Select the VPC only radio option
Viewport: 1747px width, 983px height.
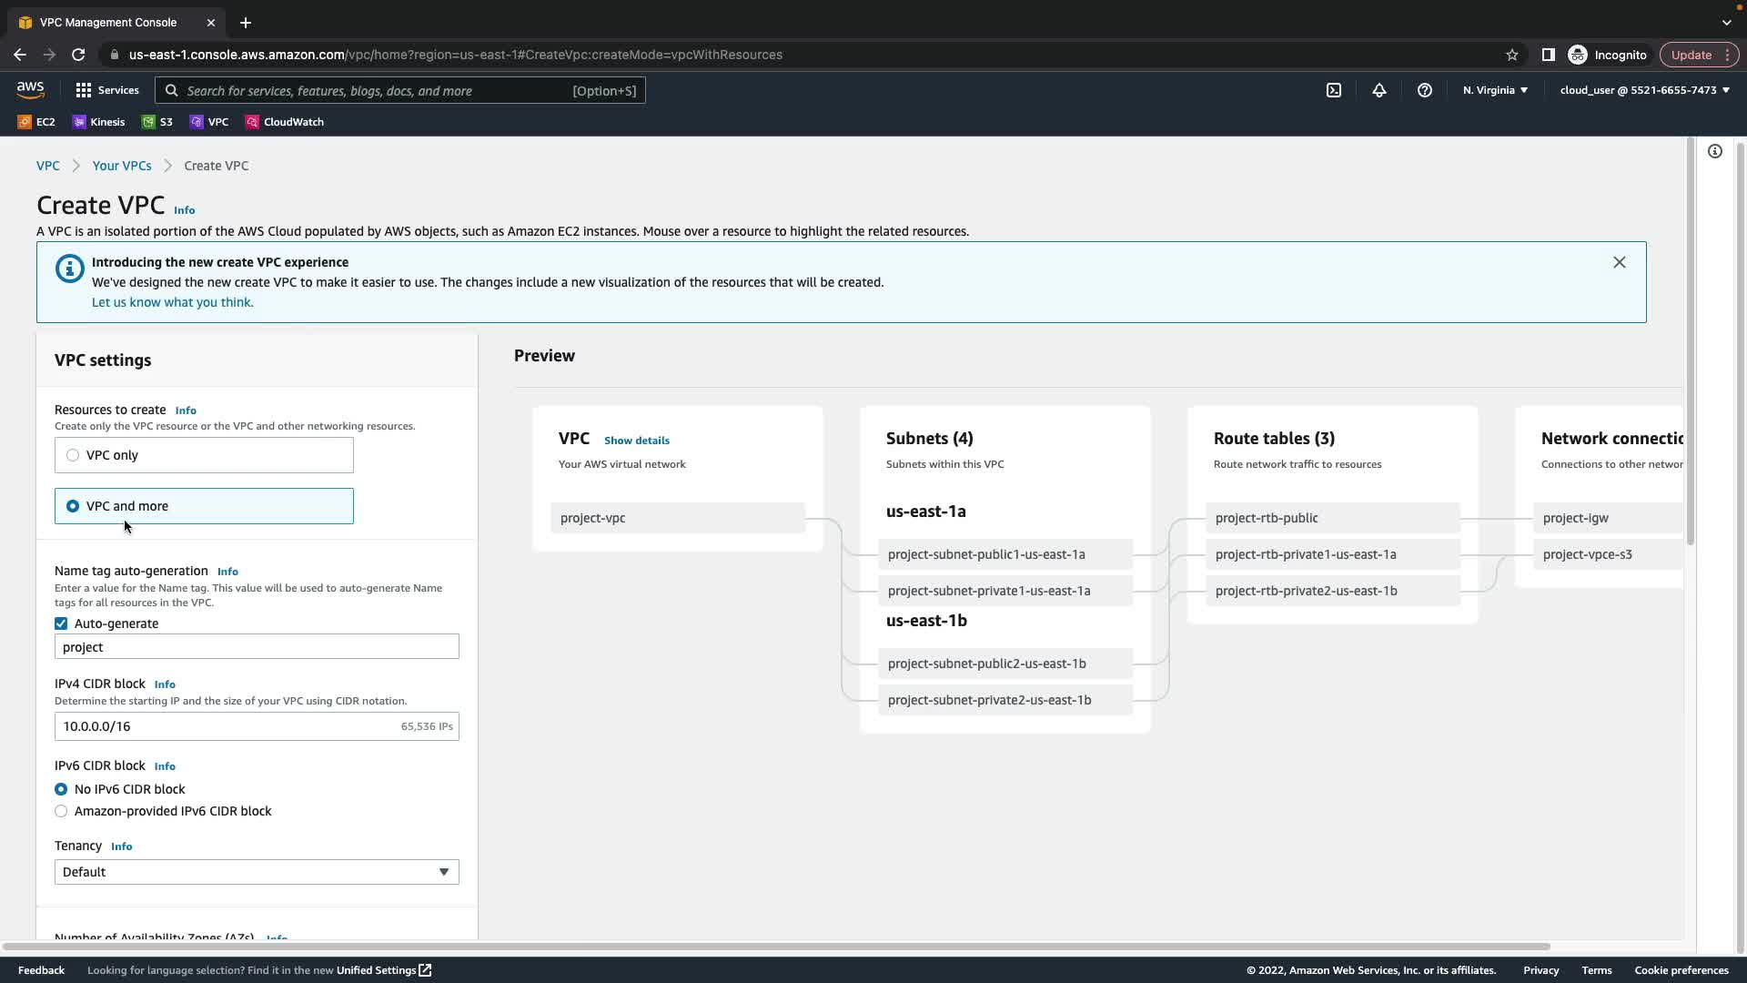coord(73,455)
